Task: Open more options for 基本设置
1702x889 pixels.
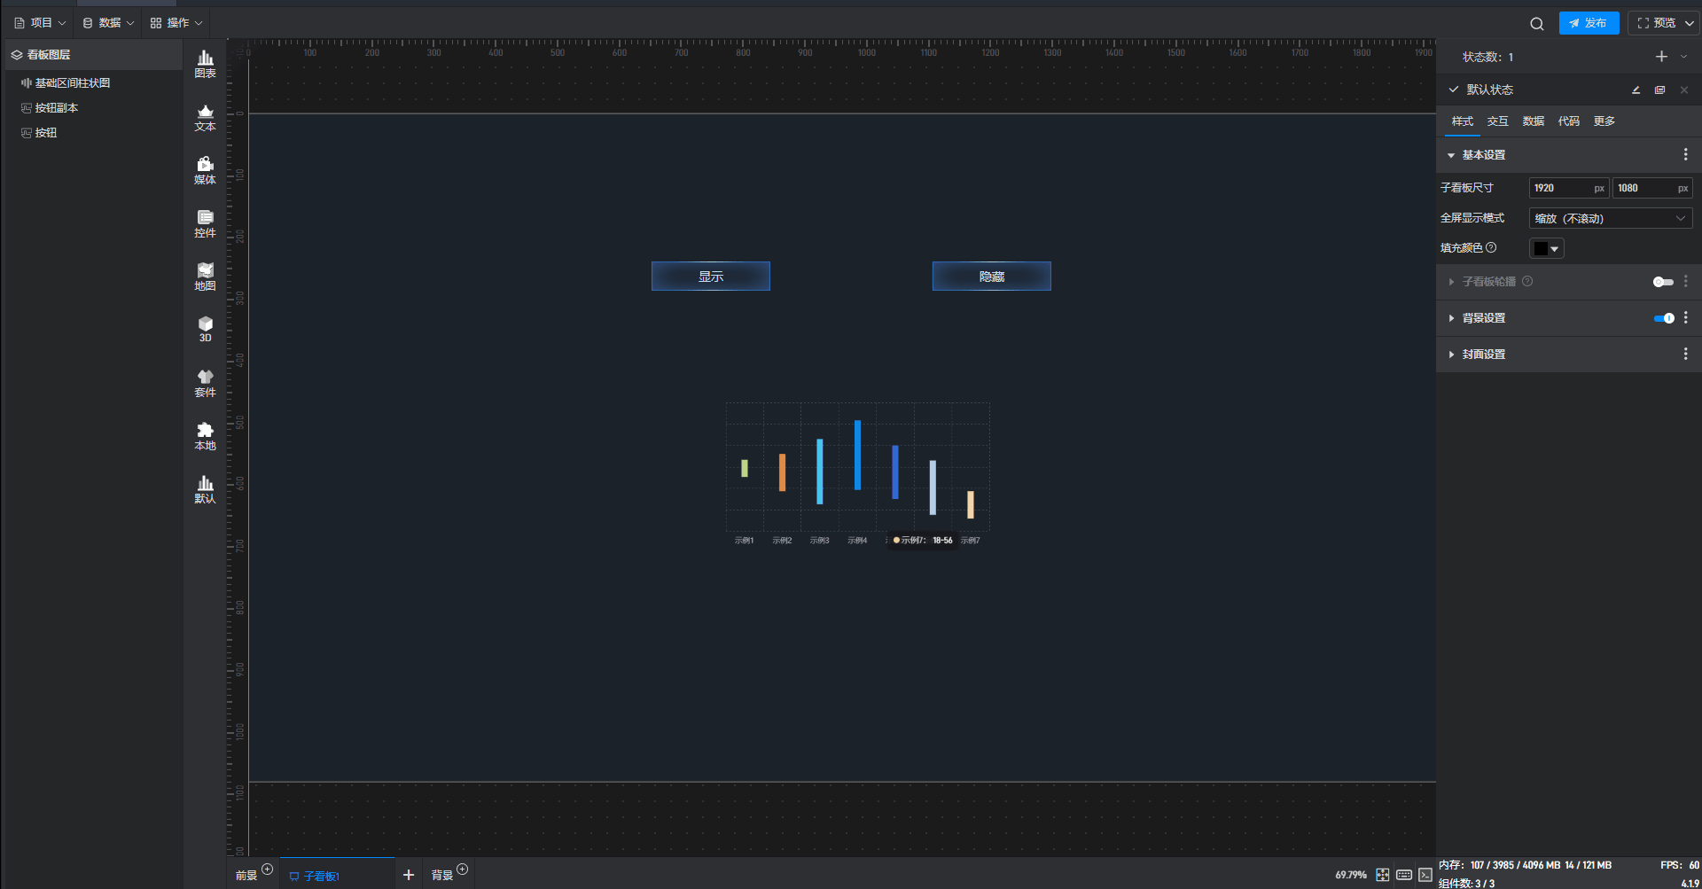Action: tap(1685, 154)
